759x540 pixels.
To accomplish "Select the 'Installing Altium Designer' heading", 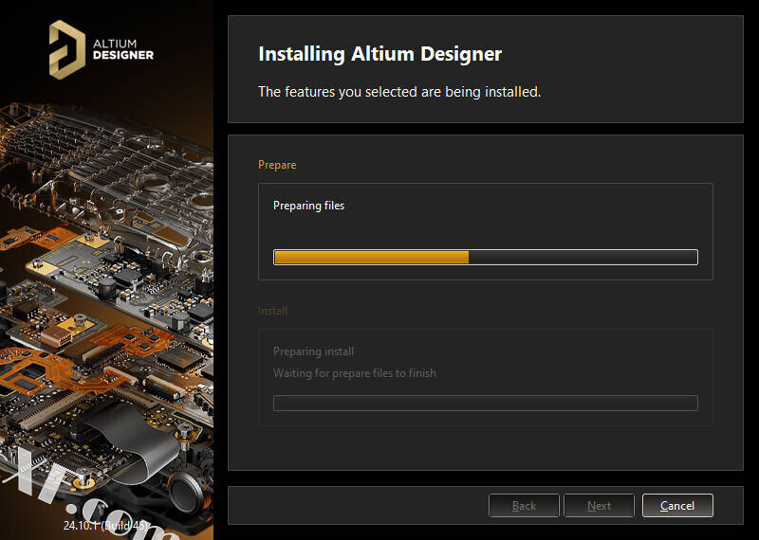I will pos(380,54).
